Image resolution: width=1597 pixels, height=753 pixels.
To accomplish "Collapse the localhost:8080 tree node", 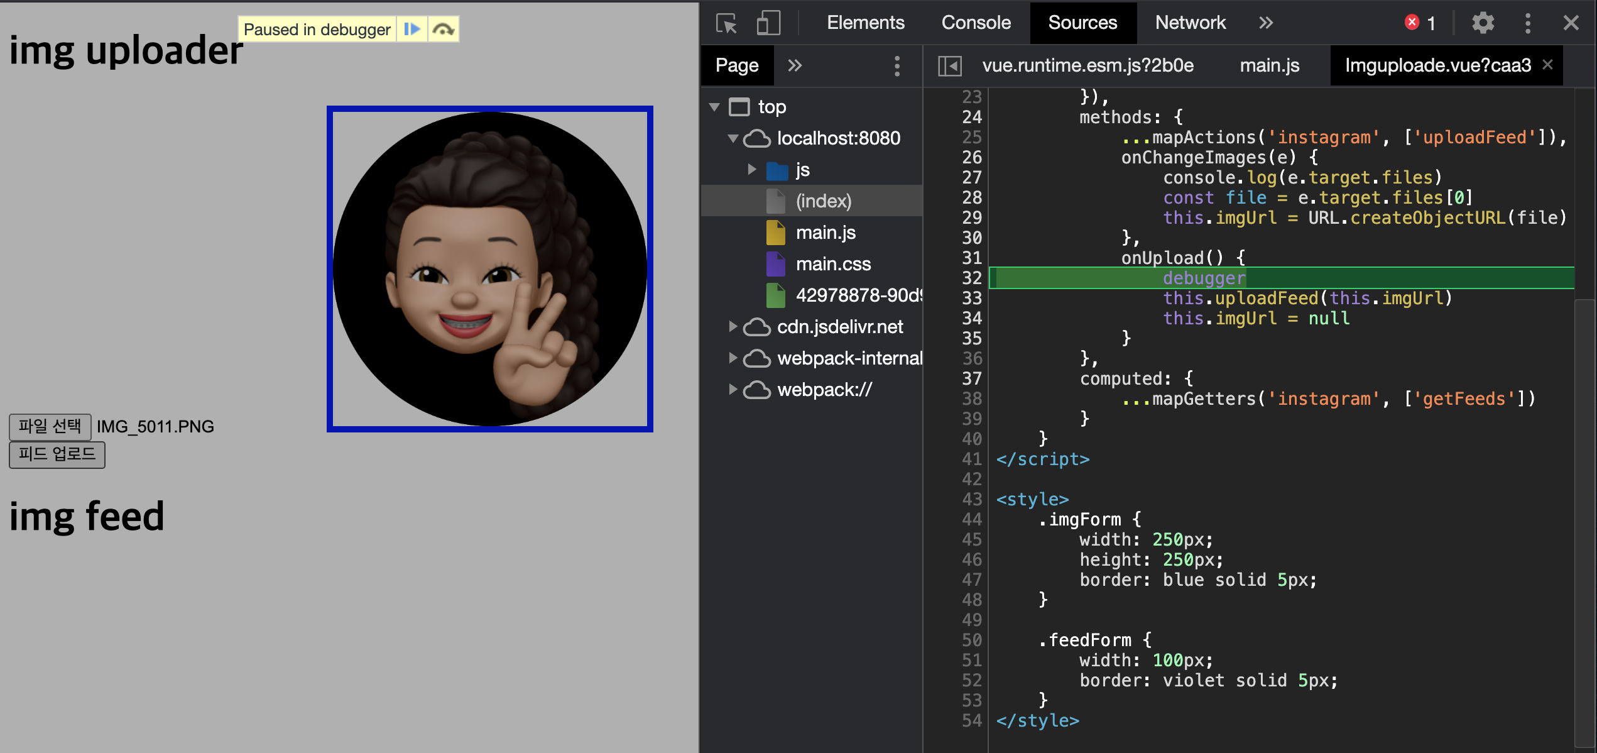I will 733,138.
